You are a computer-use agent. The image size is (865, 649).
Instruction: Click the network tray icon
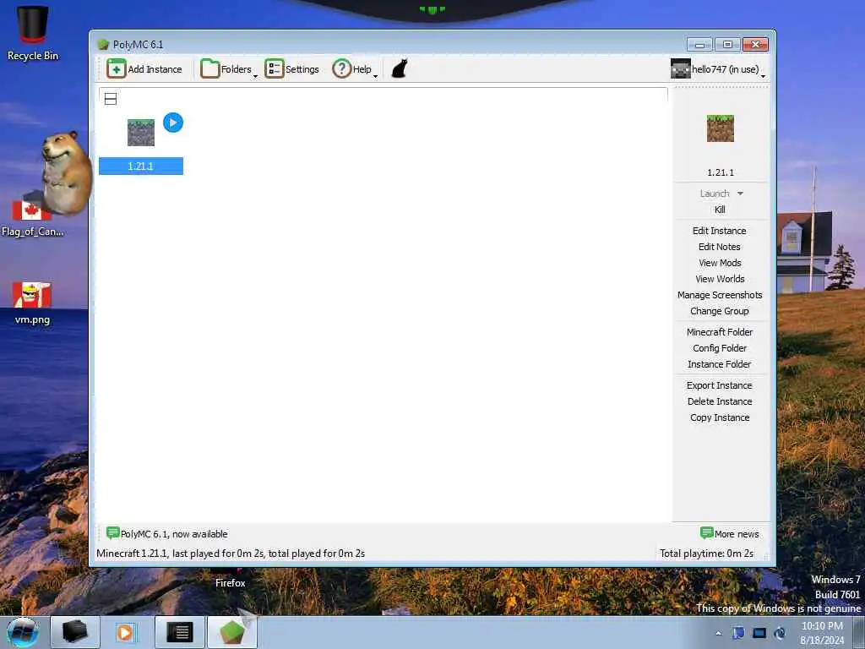pos(759,633)
